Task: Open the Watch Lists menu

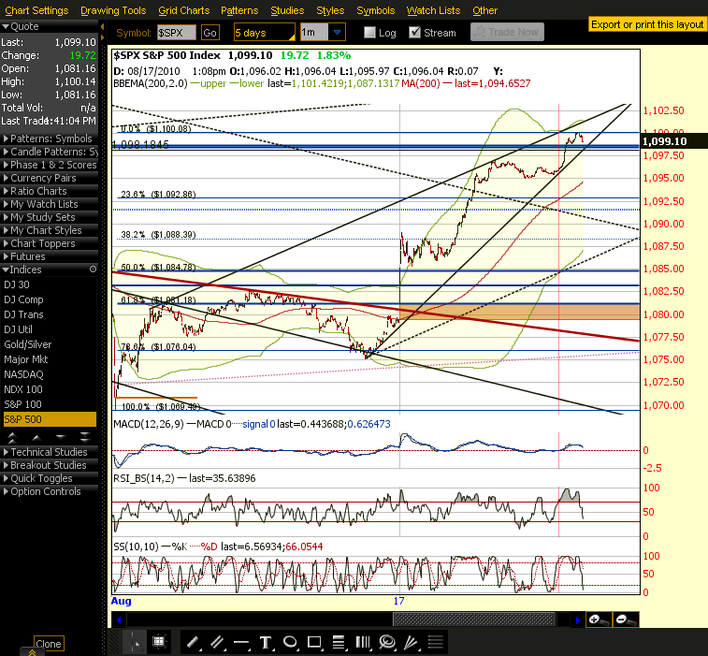Action: click(x=433, y=10)
